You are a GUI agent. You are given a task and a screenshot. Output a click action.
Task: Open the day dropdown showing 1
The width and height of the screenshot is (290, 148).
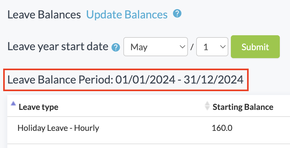point(212,47)
